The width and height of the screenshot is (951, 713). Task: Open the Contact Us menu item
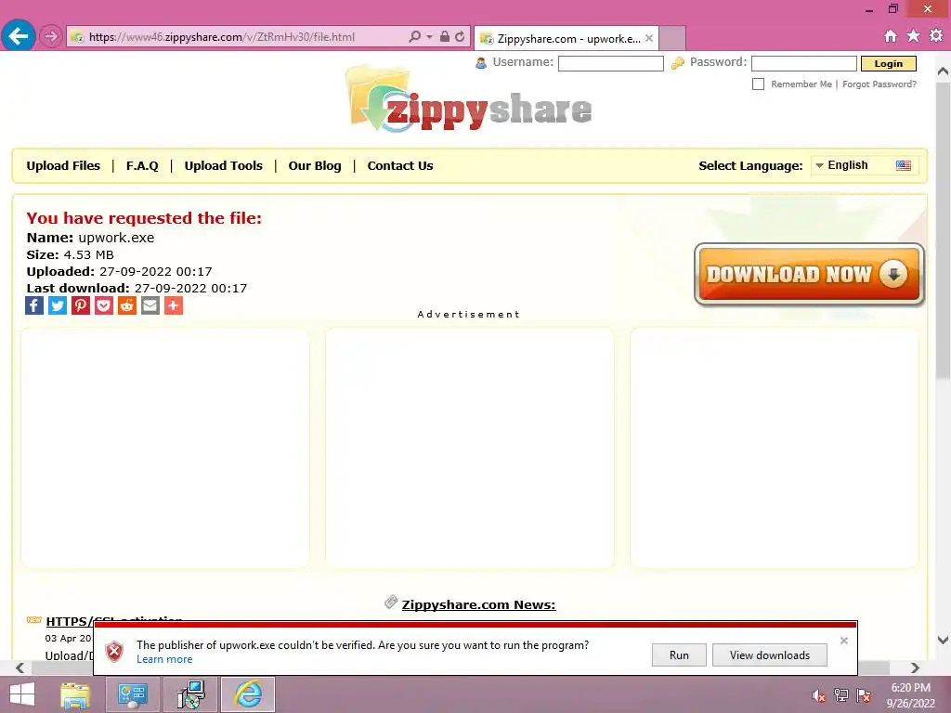coord(400,165)
